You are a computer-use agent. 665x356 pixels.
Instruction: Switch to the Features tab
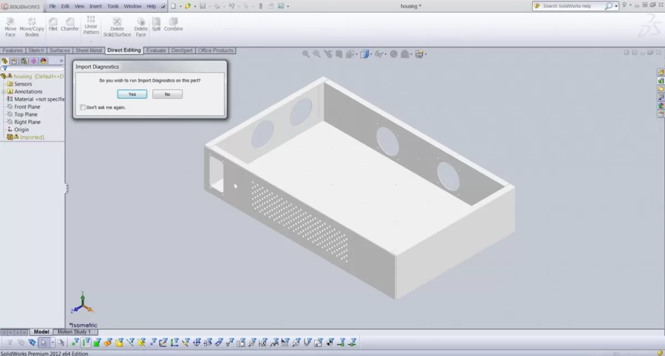click(x=13, y=50)
